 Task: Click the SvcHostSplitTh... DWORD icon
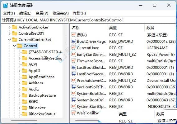(x=74, y=87)
